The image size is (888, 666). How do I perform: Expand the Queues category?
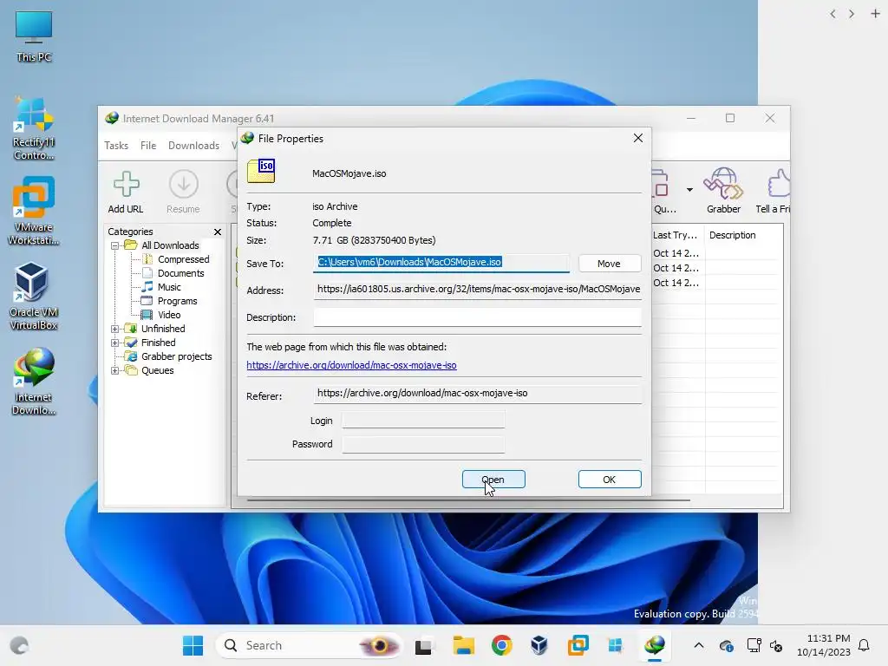[x=115, y=371]
